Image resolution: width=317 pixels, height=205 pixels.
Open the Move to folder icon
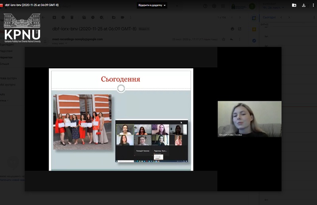(x=113, y=17)
